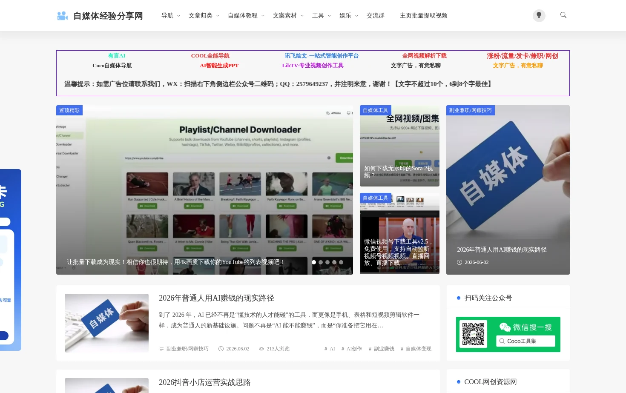Click the 置顶精彩 badge
Viewport: 626px width, 393px height.
pos(69,110)
